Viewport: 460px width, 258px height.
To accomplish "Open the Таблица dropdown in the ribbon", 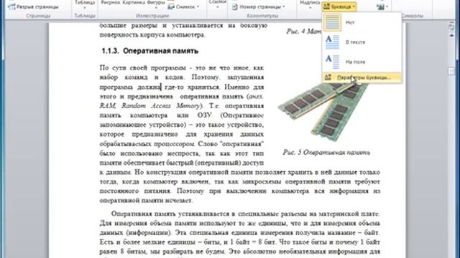I will click(85, 4).
